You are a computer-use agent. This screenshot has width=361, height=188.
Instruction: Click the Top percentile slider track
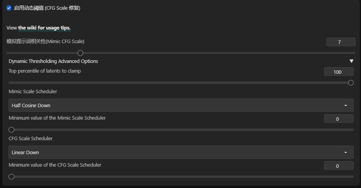click(181, 83)
